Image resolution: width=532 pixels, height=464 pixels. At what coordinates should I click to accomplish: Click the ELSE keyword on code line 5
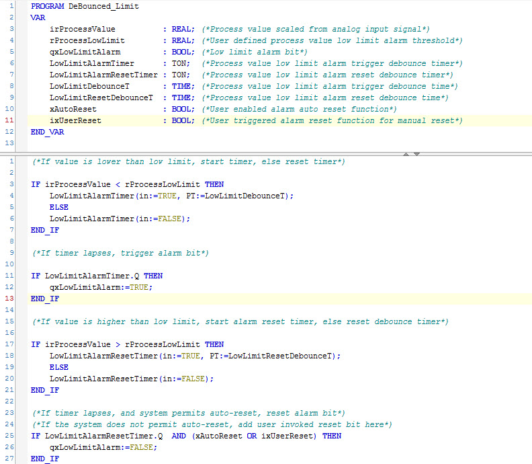[x=59, y=207]
